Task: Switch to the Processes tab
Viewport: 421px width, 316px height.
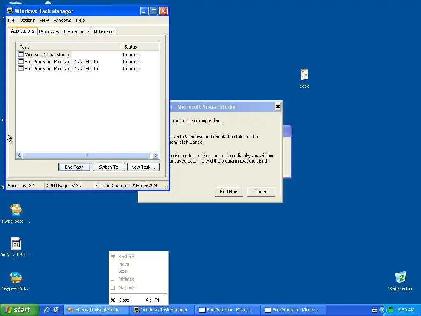Action: 49,32
